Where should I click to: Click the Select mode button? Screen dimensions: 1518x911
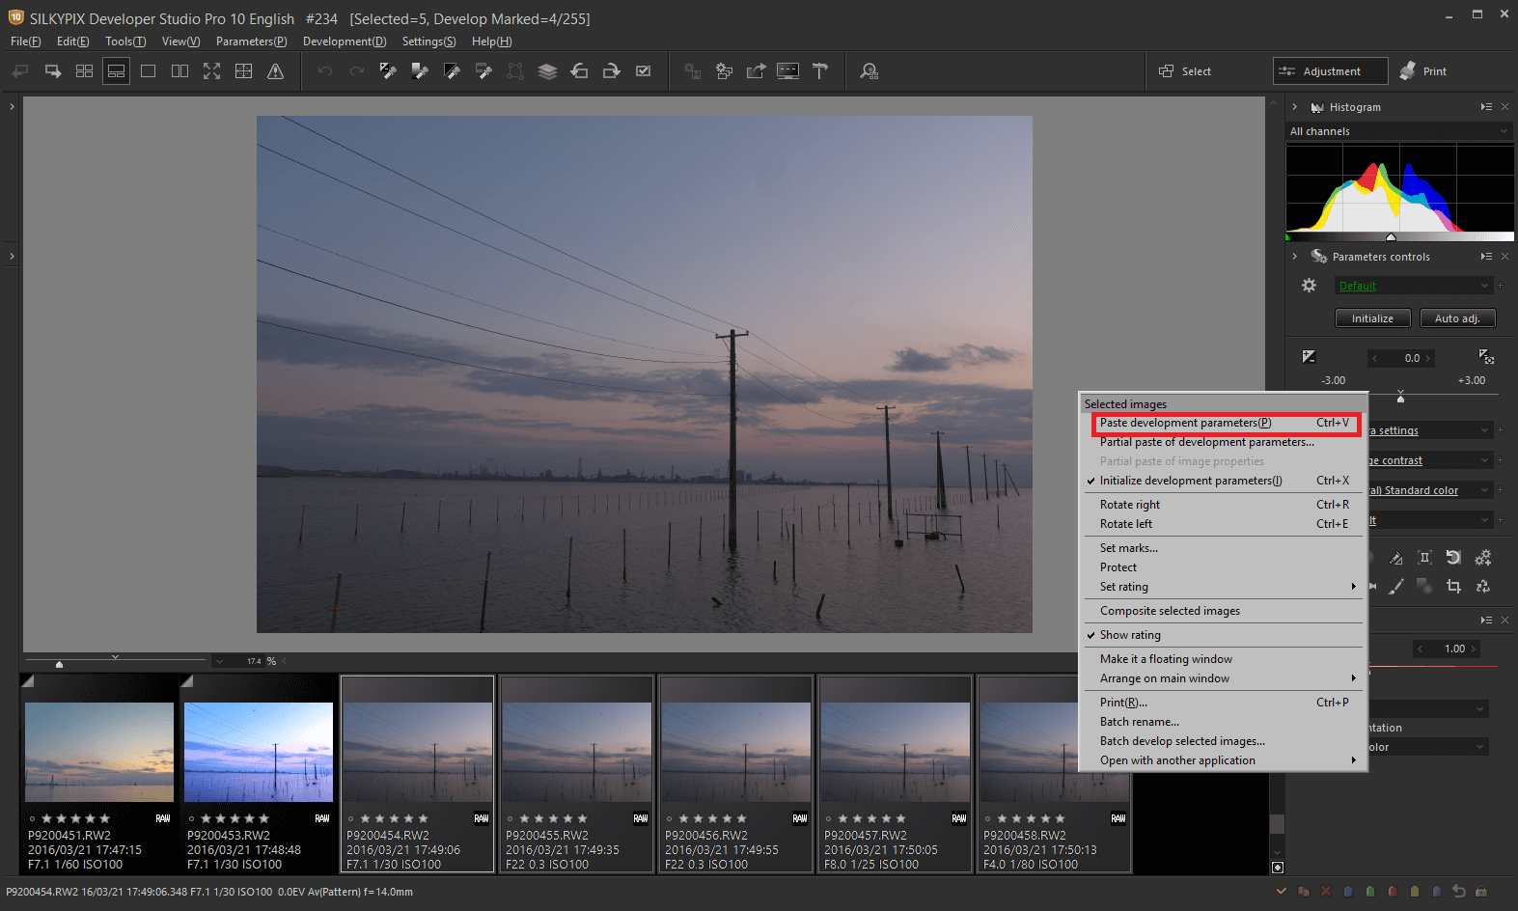[1184, 71]
